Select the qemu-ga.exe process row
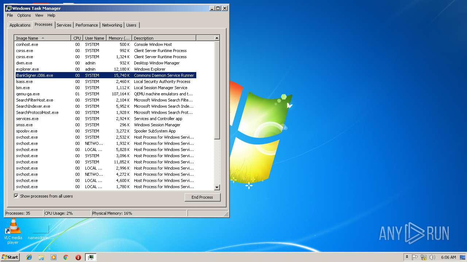 (x=105, y=94)
